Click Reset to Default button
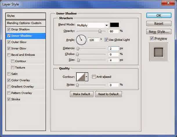177x137 pixels. pyautogui.click(x=108, y=94)
